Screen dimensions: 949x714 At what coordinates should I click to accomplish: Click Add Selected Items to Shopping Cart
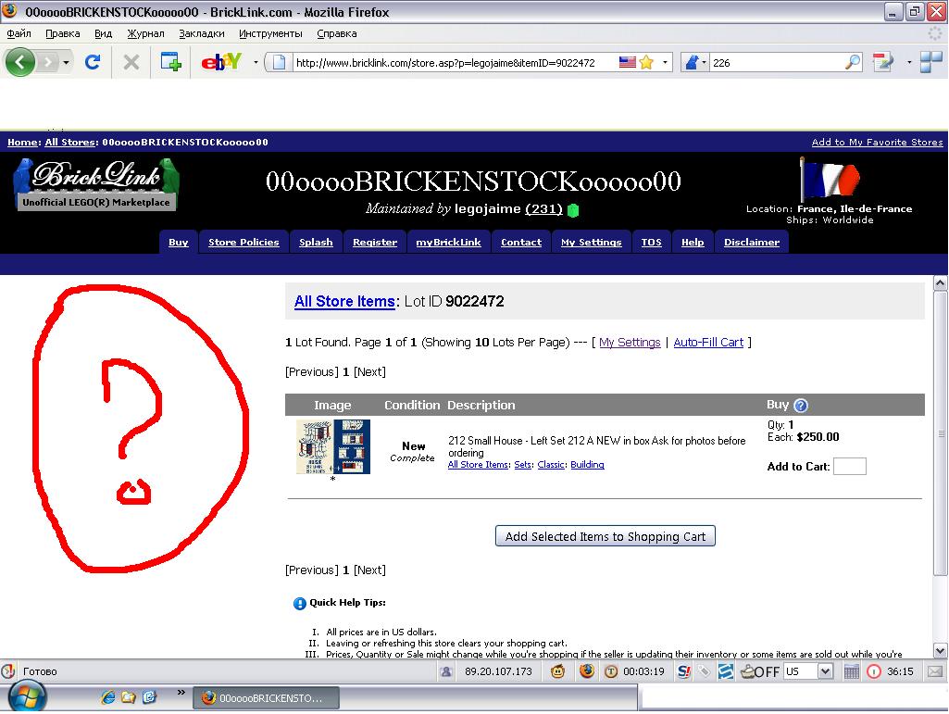pyautogui.click(x=606, y=536)
